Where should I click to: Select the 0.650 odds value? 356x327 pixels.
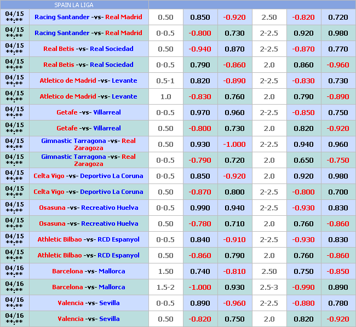pos(303,160)
